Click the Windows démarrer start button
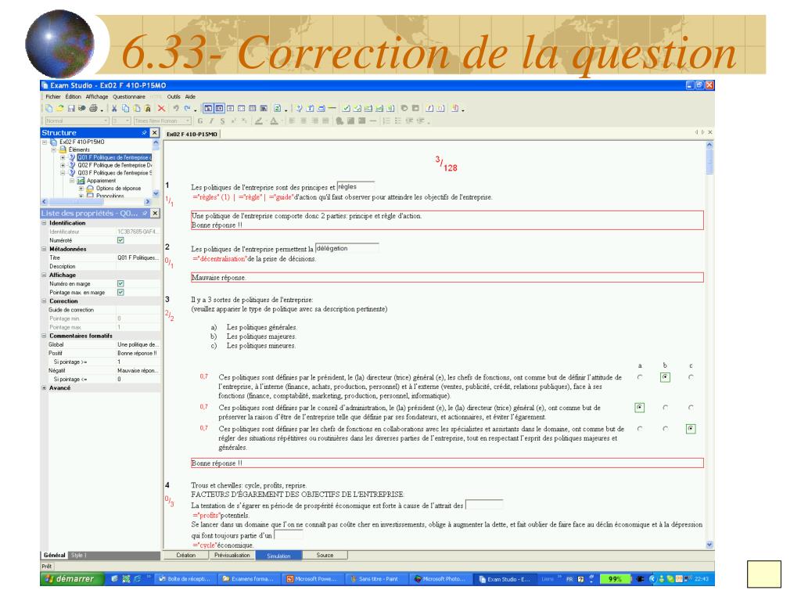The image size is (801, 601). [x=71, y=579]
